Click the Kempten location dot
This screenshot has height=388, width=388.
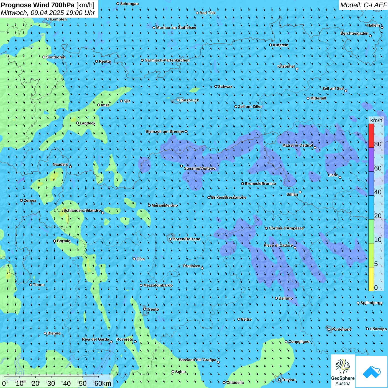click(48, 19)
